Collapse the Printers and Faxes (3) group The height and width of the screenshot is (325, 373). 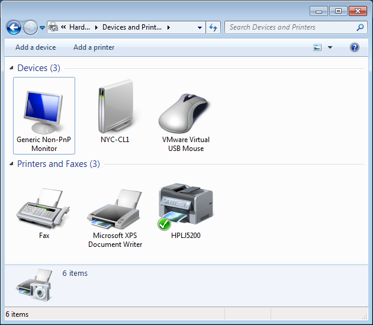(x=11, y=164)
